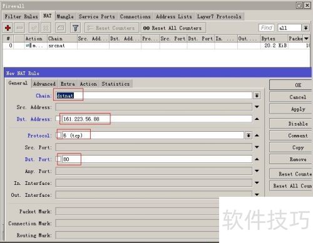
Task: Toggle the Protocol invert checkbox
Action: coord(59,136)
